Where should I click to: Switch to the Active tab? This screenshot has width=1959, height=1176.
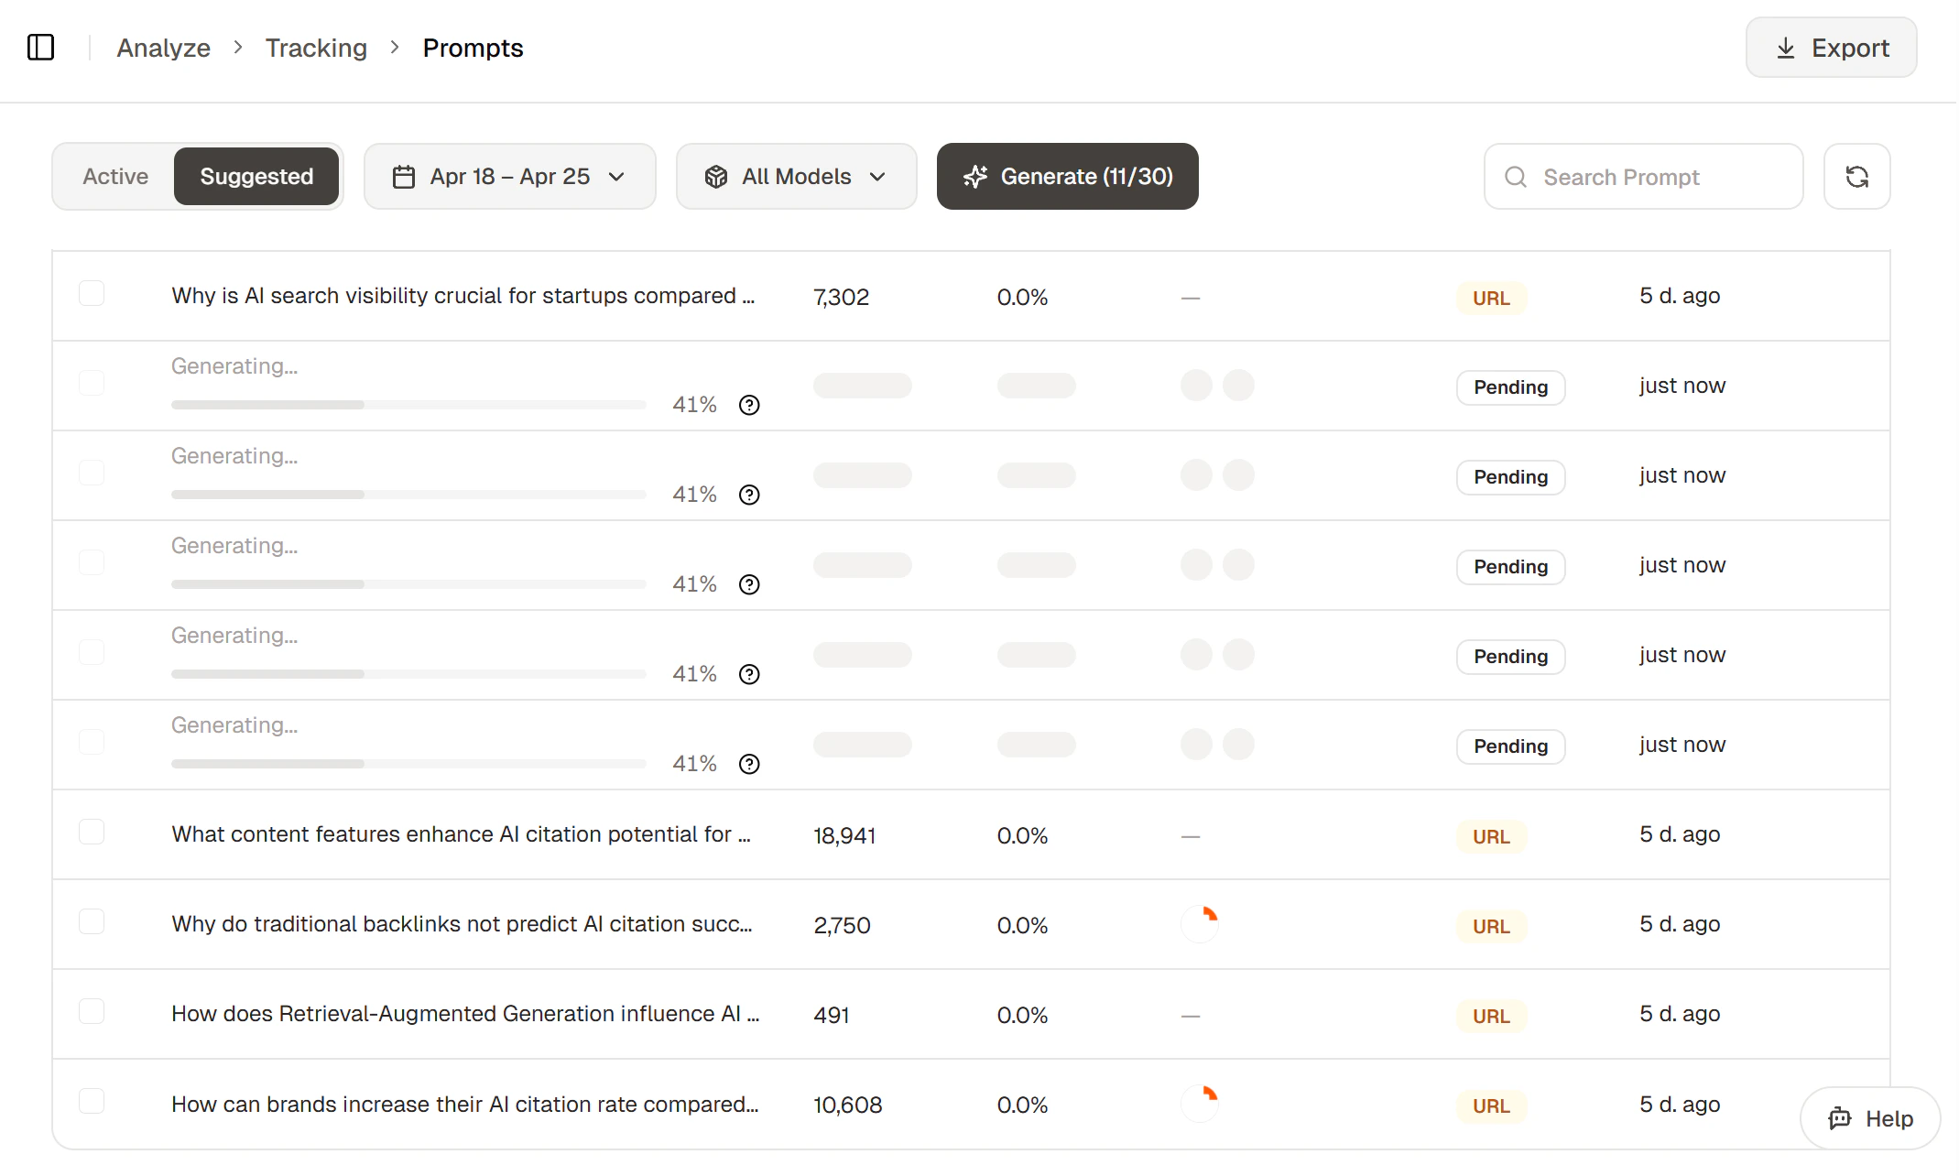click(x=115, y=177)
